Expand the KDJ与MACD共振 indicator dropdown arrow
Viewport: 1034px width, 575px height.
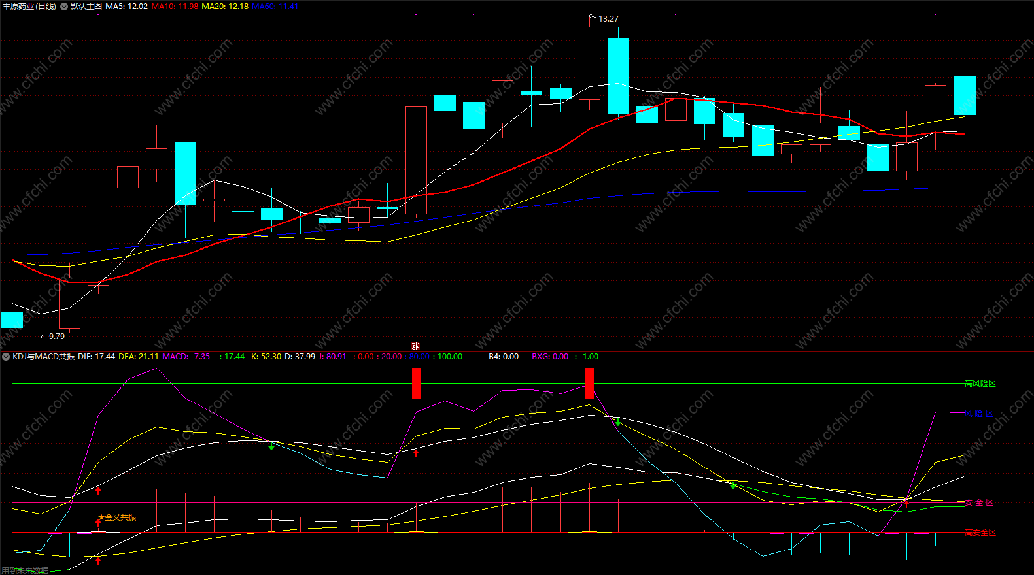coord(6,357)
